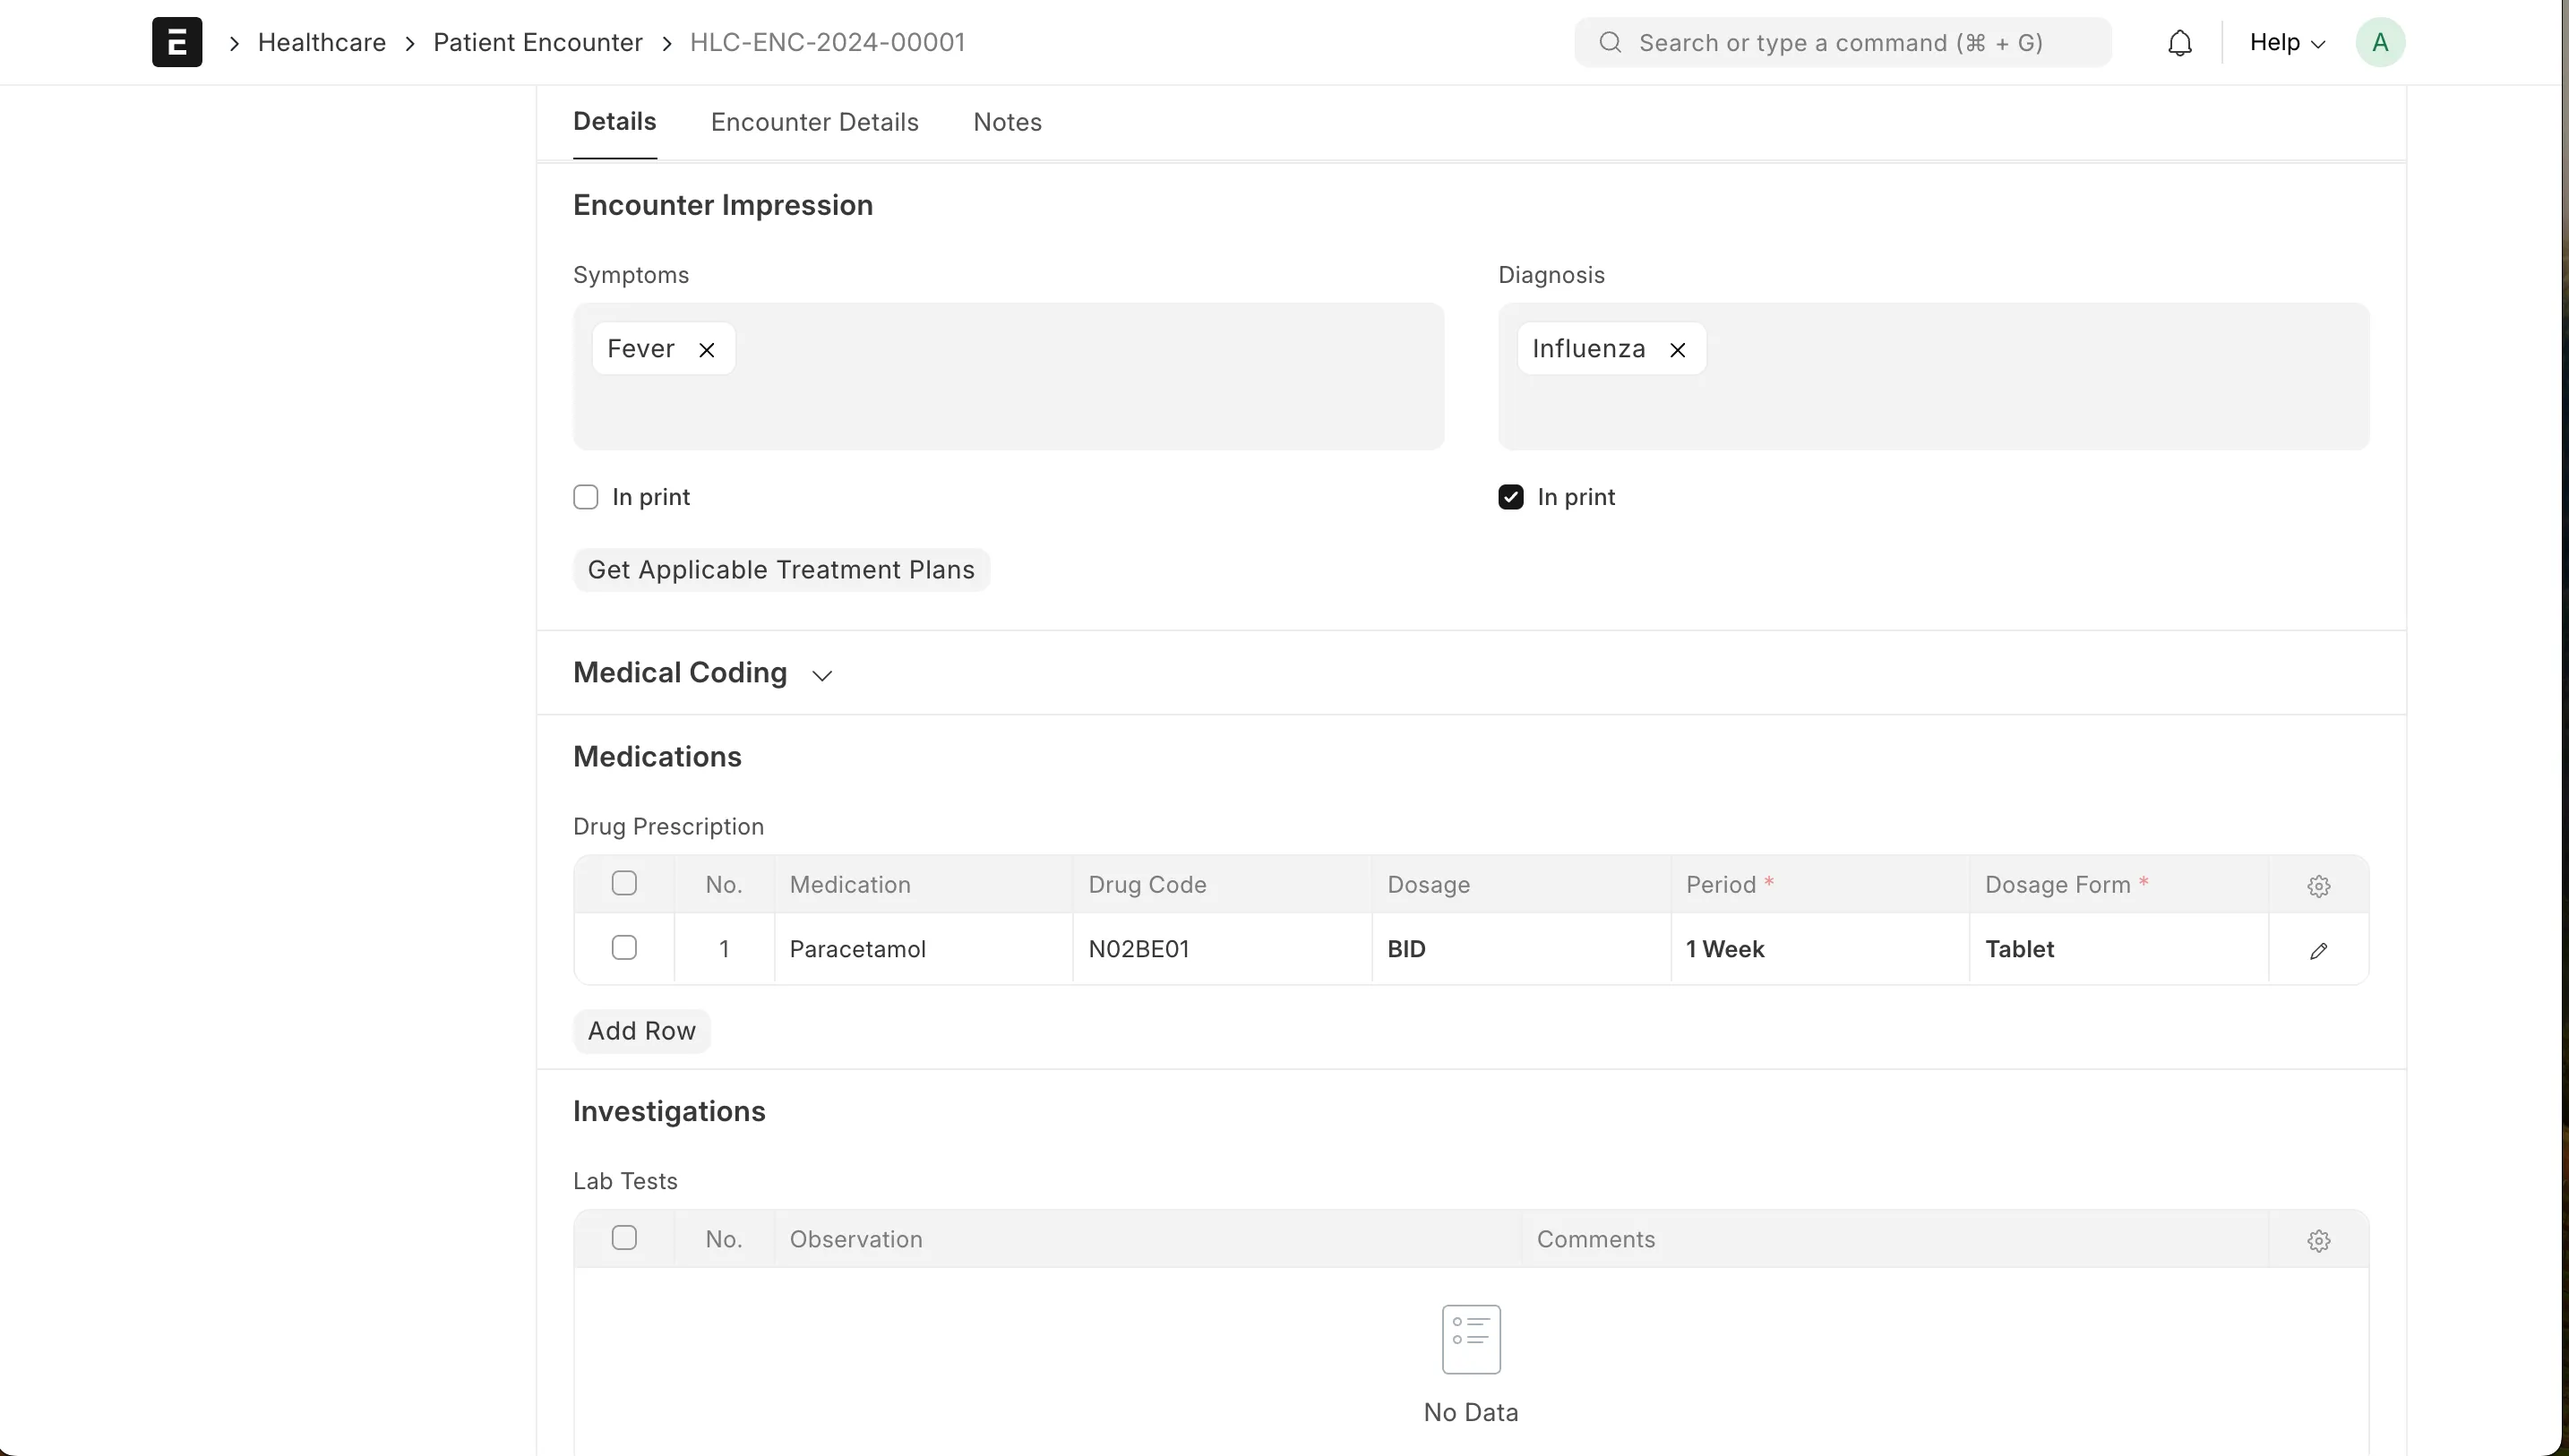Enable In print for Symptoms
2569x1456 pixels.
click(586, 496)
